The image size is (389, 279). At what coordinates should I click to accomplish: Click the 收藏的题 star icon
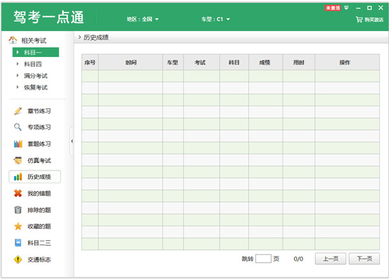point(18,226)
